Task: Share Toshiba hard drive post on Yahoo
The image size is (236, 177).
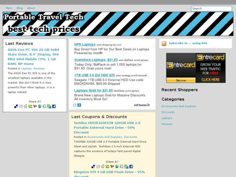Action: 112,167
